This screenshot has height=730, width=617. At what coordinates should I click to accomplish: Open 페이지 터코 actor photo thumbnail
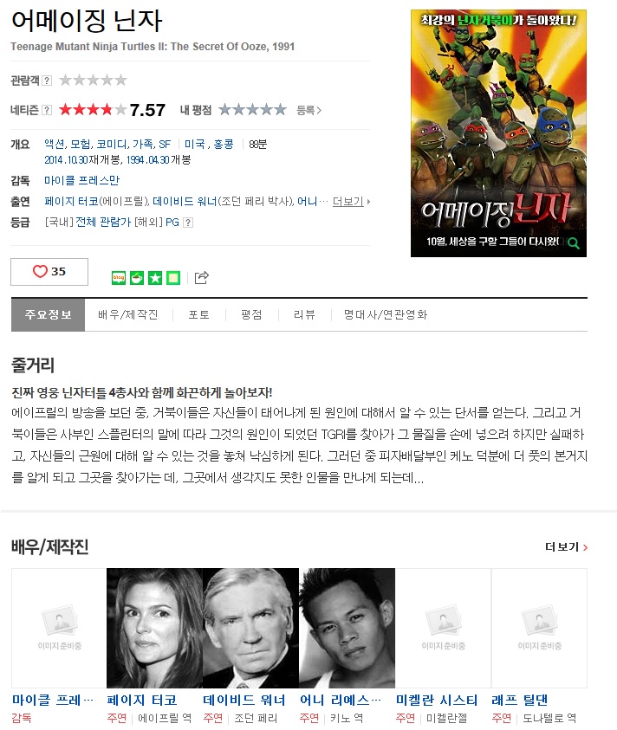155,628
